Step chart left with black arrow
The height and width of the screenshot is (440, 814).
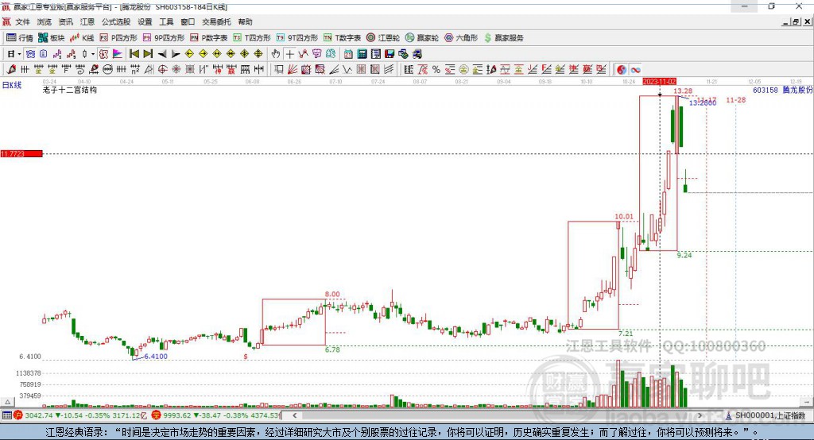click(162, 54)
